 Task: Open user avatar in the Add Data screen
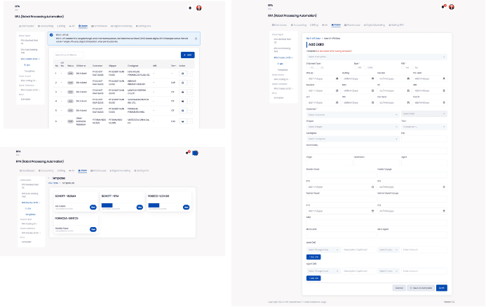tap(452, 7)
